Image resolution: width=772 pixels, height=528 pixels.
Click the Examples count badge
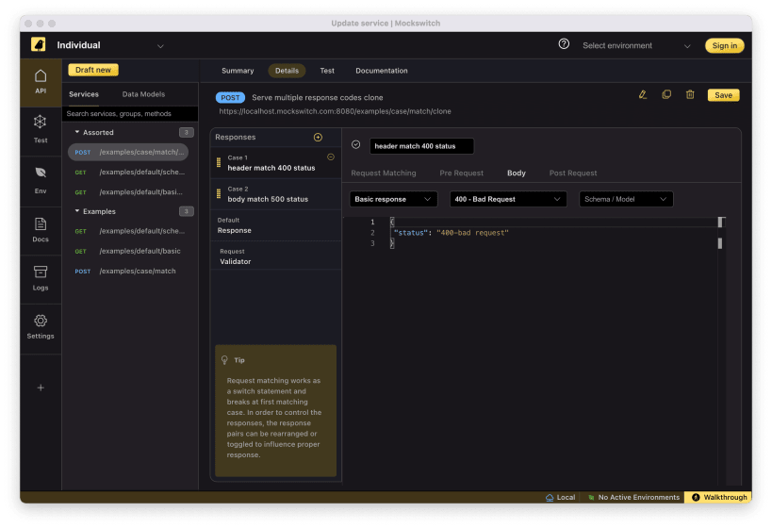(x=186, y=211)
